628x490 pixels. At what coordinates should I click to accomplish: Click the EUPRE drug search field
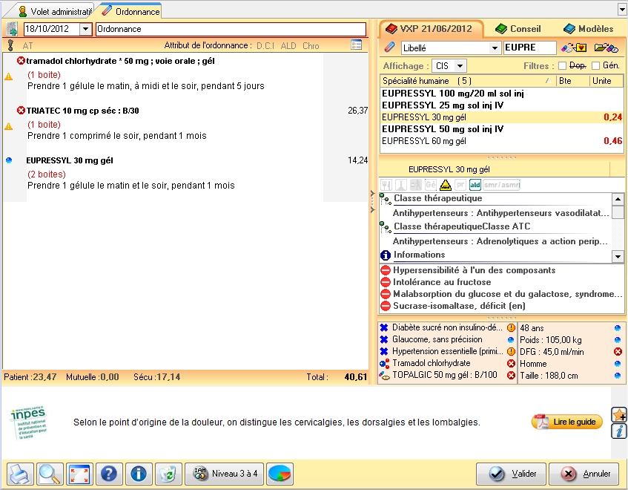pyautogui.click(x=529, y=48)
